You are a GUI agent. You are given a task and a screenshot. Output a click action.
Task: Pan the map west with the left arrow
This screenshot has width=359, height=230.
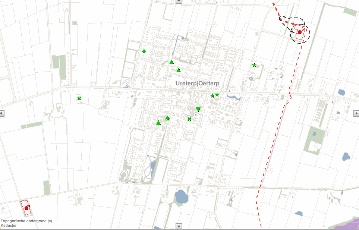pos(2,113)
